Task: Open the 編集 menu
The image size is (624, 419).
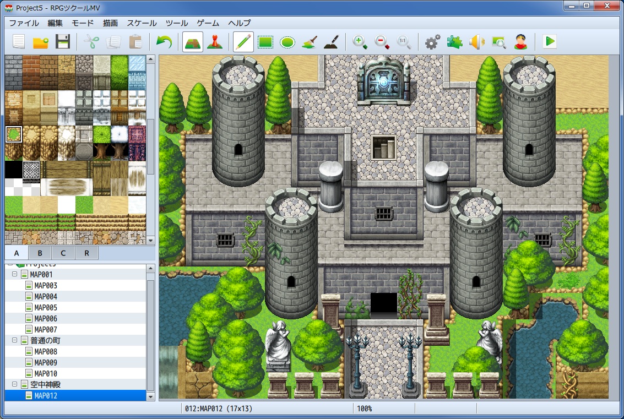Action: pos(55,23)
